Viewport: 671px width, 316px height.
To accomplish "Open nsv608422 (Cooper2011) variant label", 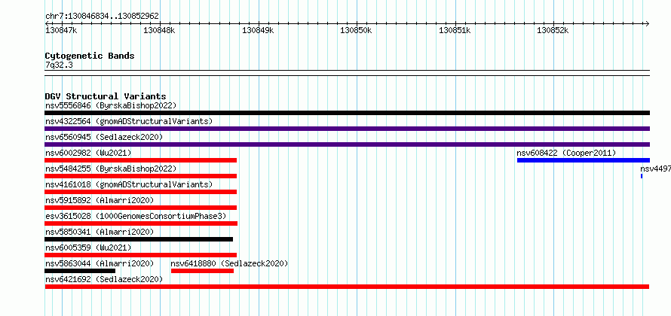I will (566, 153).
